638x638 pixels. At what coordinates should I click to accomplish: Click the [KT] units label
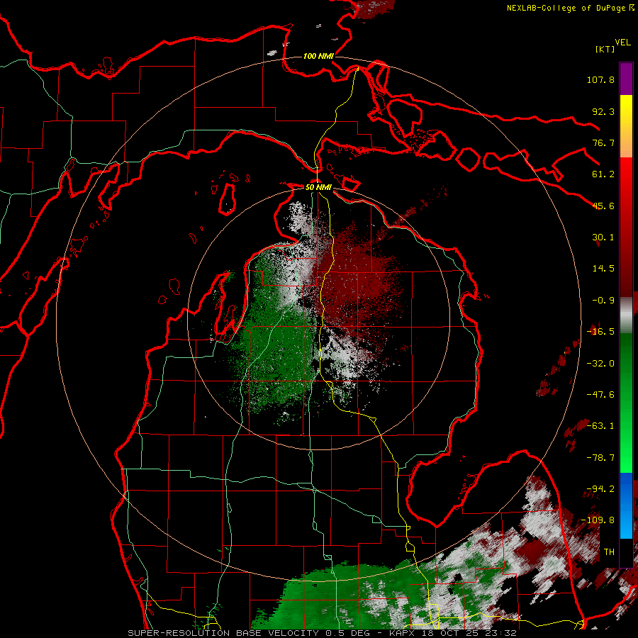605,49
